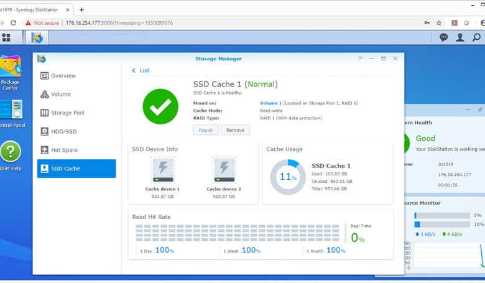Image resolution: width=485 pixels, height=283 pixels.
Task: Click the Remove button
Action: coord(236,130)
